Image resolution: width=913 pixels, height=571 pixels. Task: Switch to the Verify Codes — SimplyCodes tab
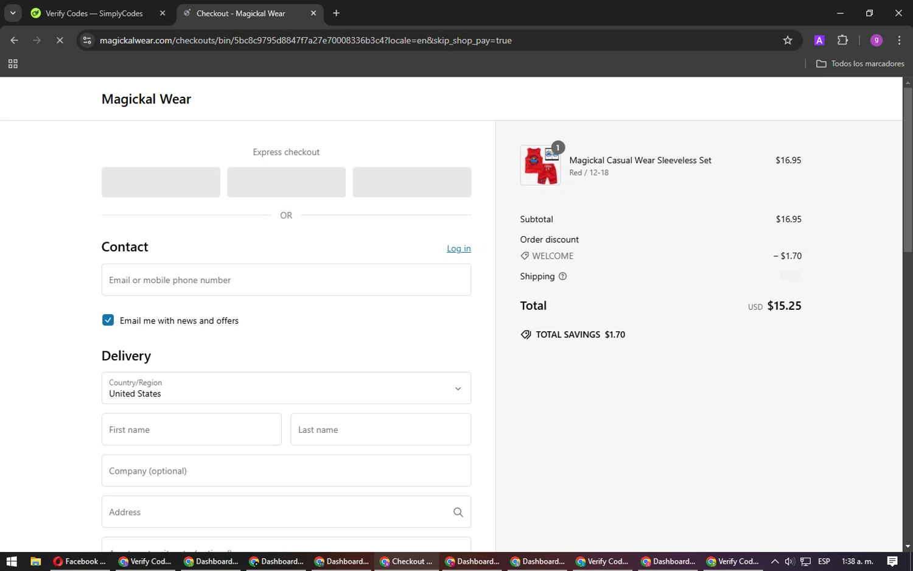coord(94,13)
